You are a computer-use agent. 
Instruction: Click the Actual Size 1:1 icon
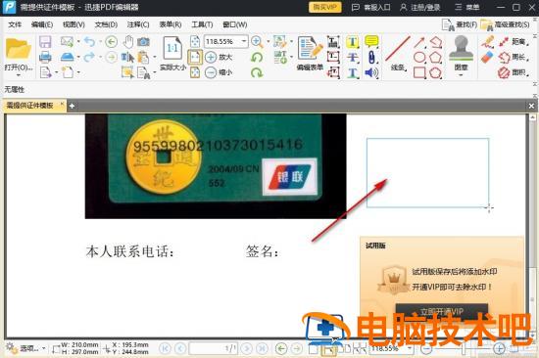(172, 49)
